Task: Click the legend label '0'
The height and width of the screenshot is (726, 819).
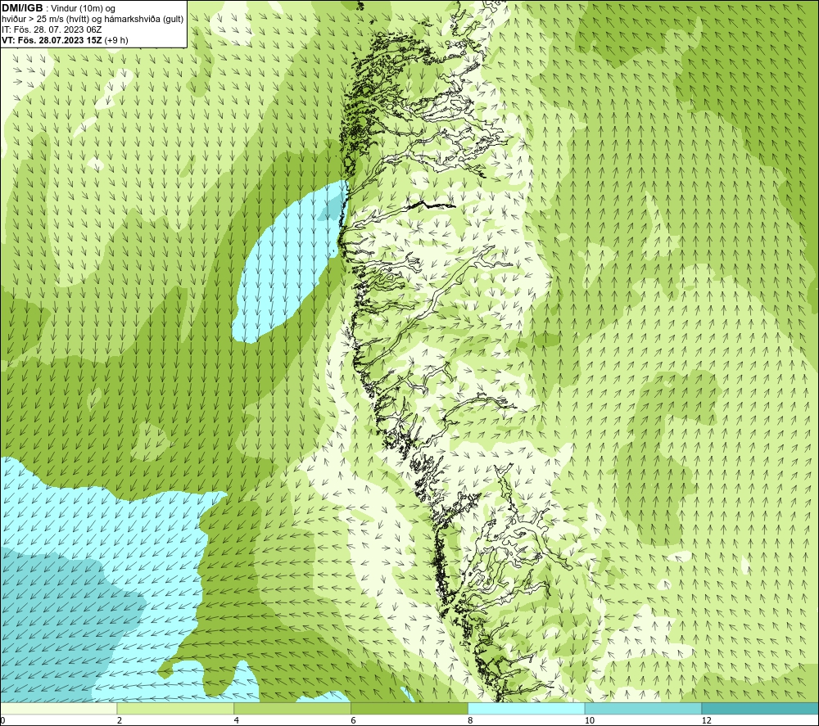Action: [x=2, y=720]
